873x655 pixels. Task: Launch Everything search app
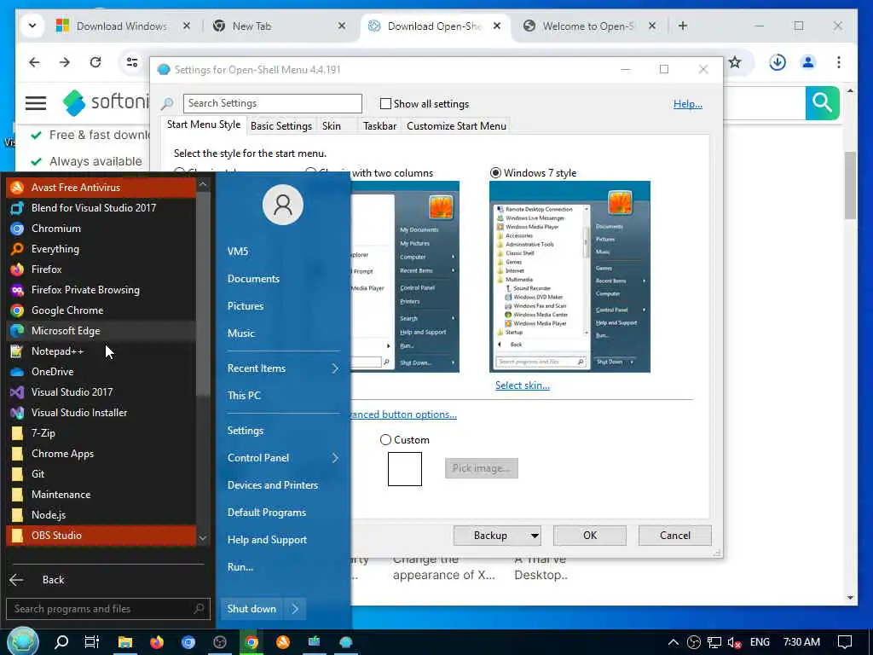point(101,249)
